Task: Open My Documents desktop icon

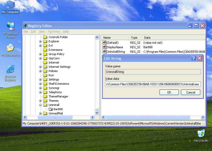Action: (10, 50)
